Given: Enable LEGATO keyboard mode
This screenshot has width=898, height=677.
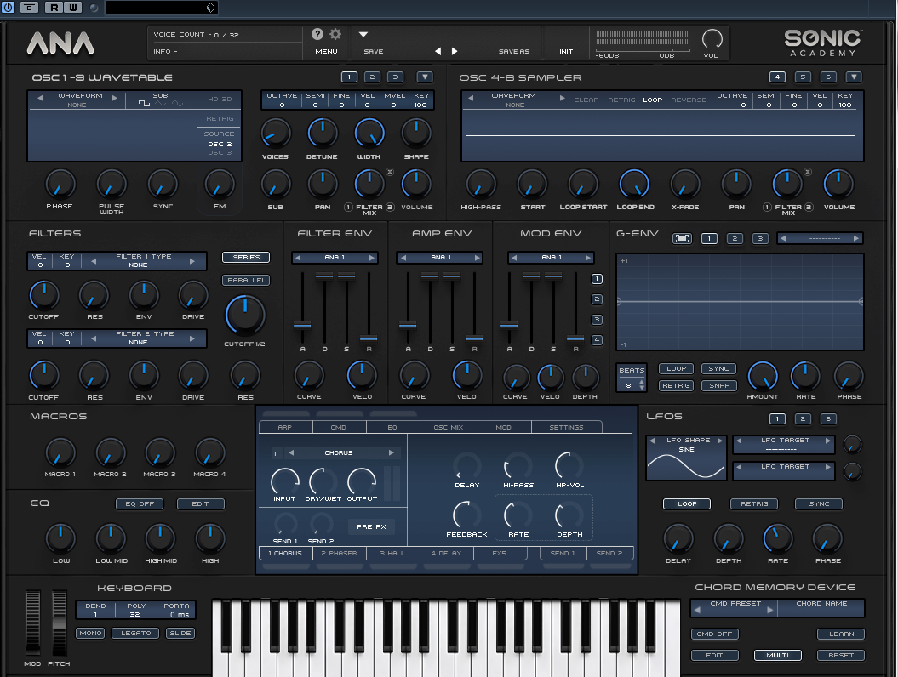Looking at the screenshot, I should coord(135,633).
